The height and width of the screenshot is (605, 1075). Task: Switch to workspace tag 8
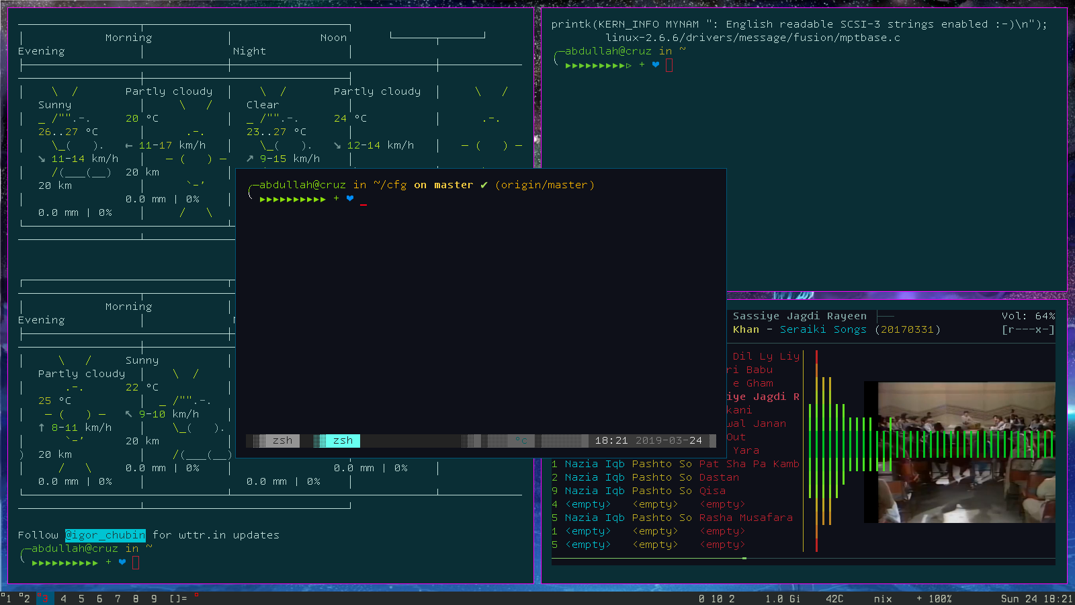136,598
